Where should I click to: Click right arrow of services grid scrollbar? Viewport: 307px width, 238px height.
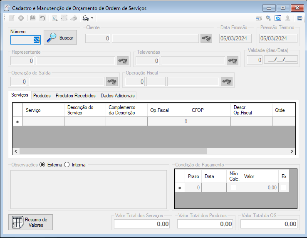292,151
